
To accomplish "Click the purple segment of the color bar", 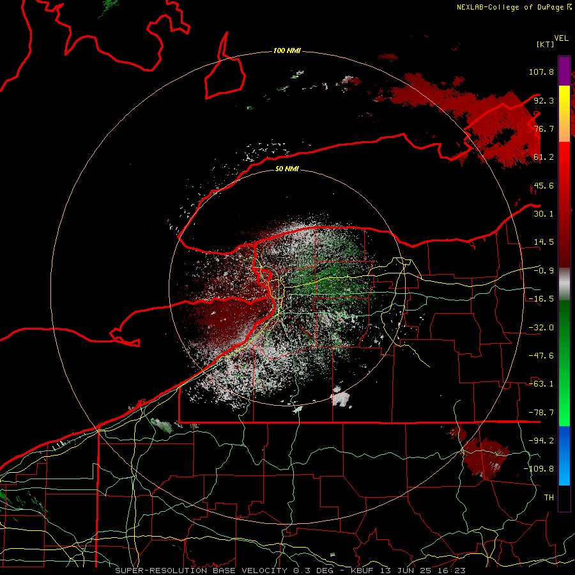I will coord(564,71).
